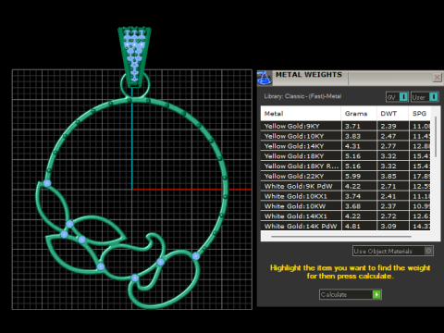Select the White Gold:9K PdW row
Image resolution: width=444 pixels, height=333 pixels.
(x=346, y=186)
